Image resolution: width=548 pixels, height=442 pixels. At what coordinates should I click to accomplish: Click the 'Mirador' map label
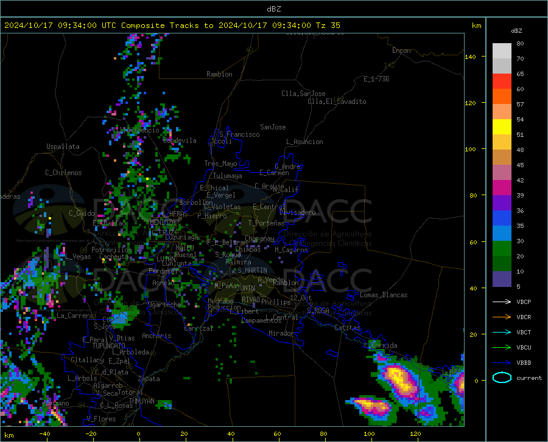[x=281, y=333]
